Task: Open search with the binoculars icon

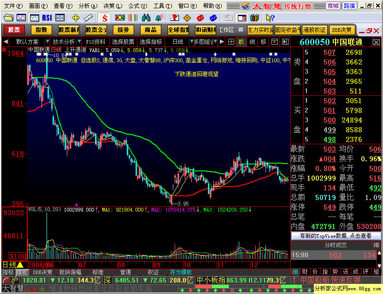Action: (x=146, y=18)
